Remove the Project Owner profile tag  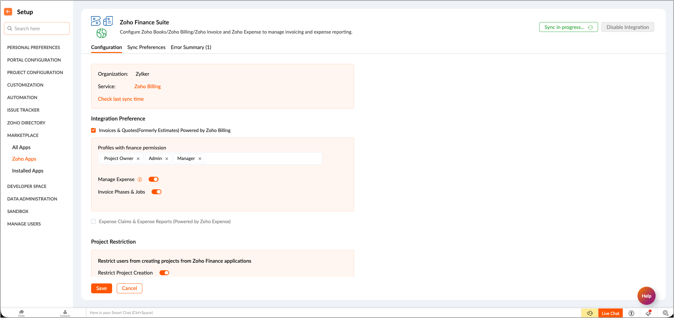(138, 159)
